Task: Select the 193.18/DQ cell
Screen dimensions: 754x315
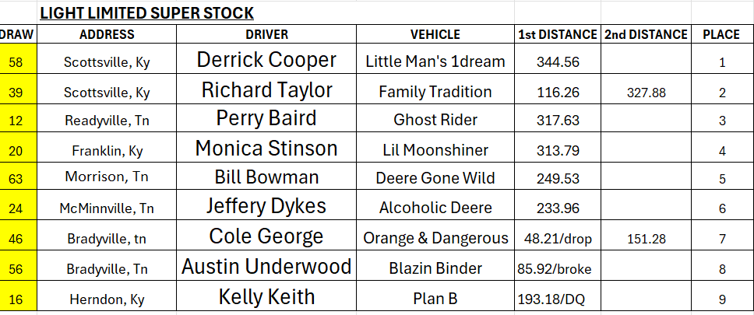Action: coord(558,296)
